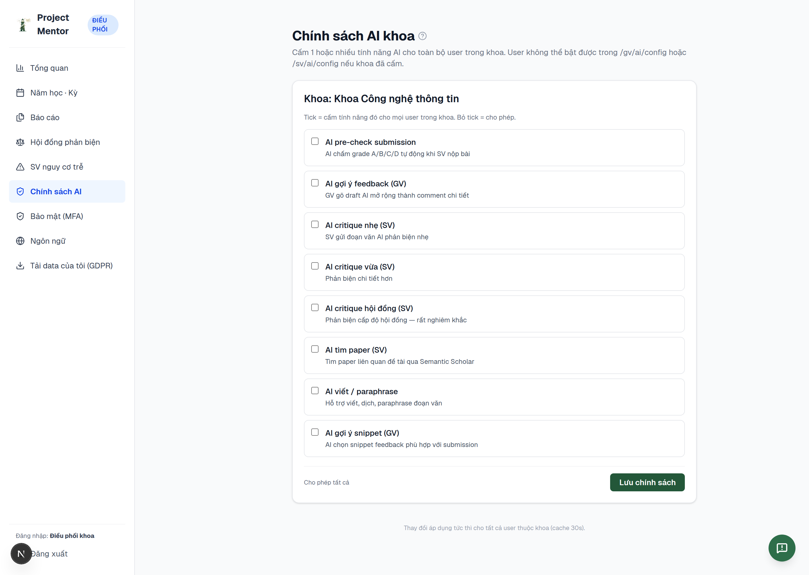This screenshot has width=809, height=575.
Task: Select the Chính sách AI sidebar item
Action: click(67, 191)
